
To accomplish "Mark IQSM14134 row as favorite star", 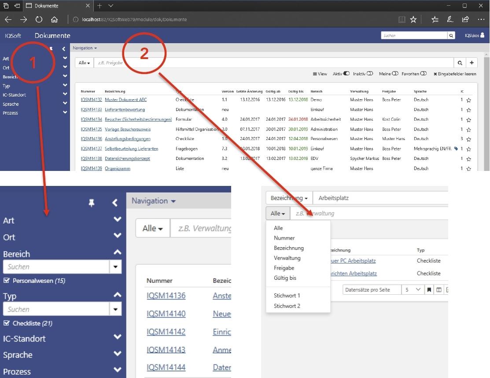I will pyautogui.click(x=469, y=120).
